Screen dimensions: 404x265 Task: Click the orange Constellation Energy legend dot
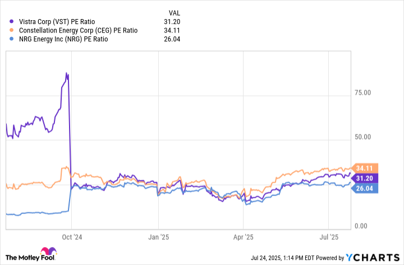[11, 30]
